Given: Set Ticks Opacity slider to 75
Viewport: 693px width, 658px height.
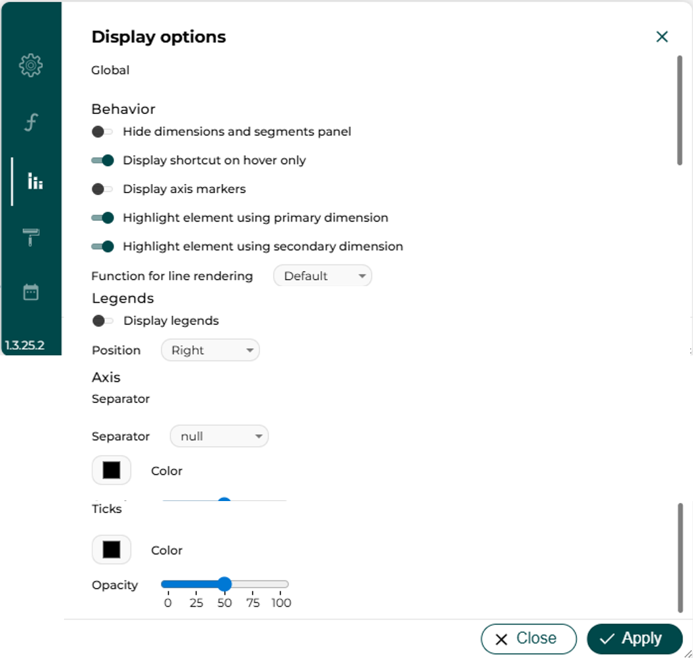Looking at the screenshot, I should coord(253,584).
